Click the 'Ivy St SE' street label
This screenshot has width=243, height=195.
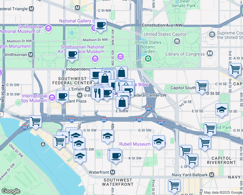coord(185,103)
